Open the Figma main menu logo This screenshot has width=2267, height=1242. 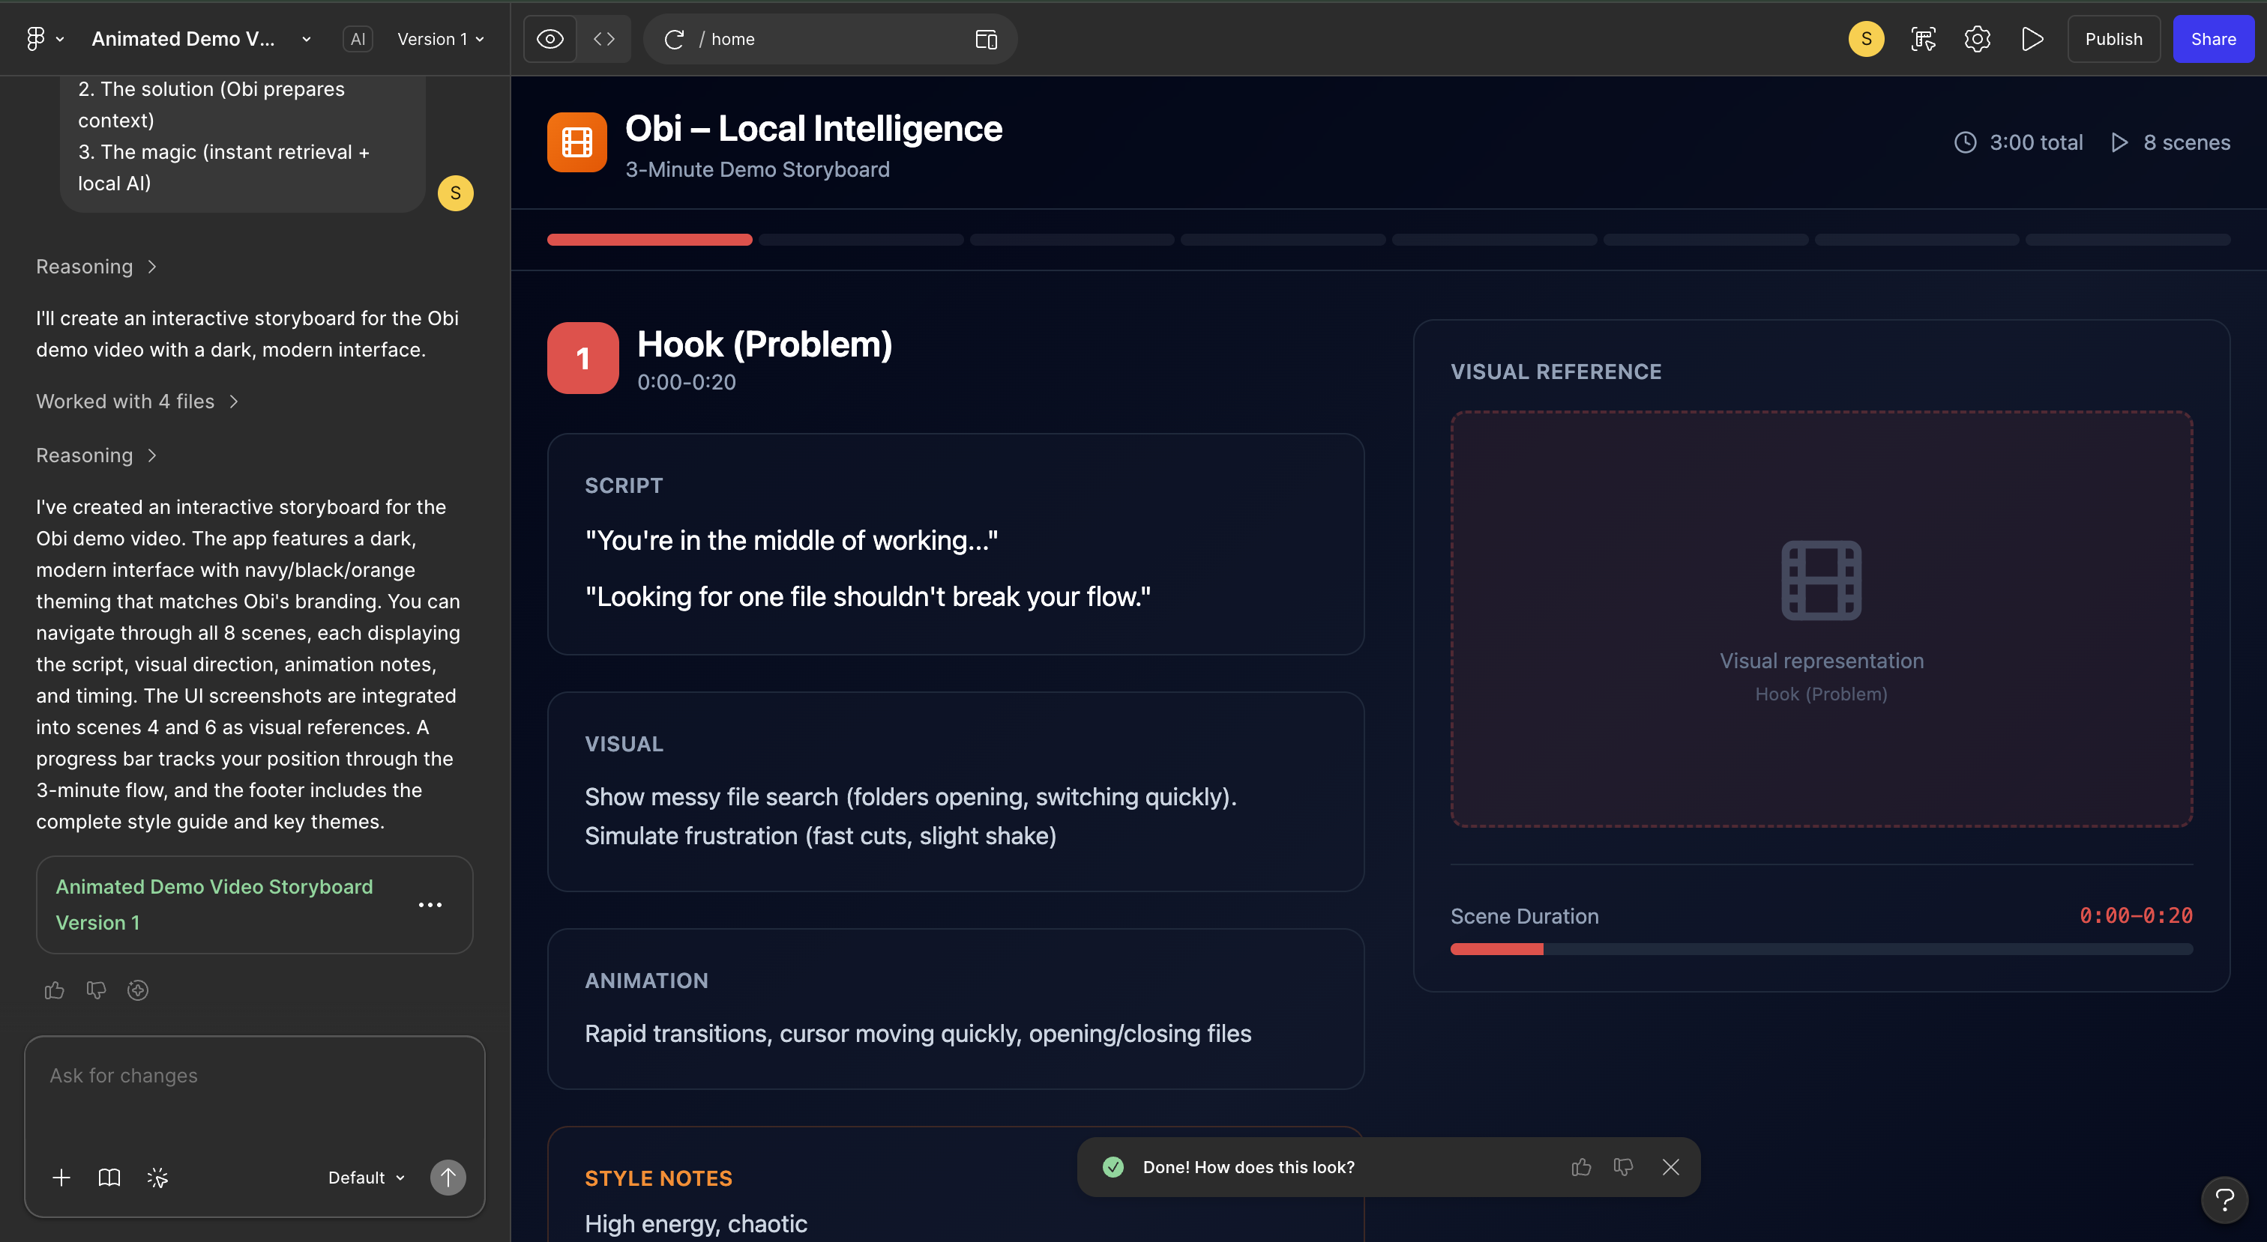click(35, 39)
